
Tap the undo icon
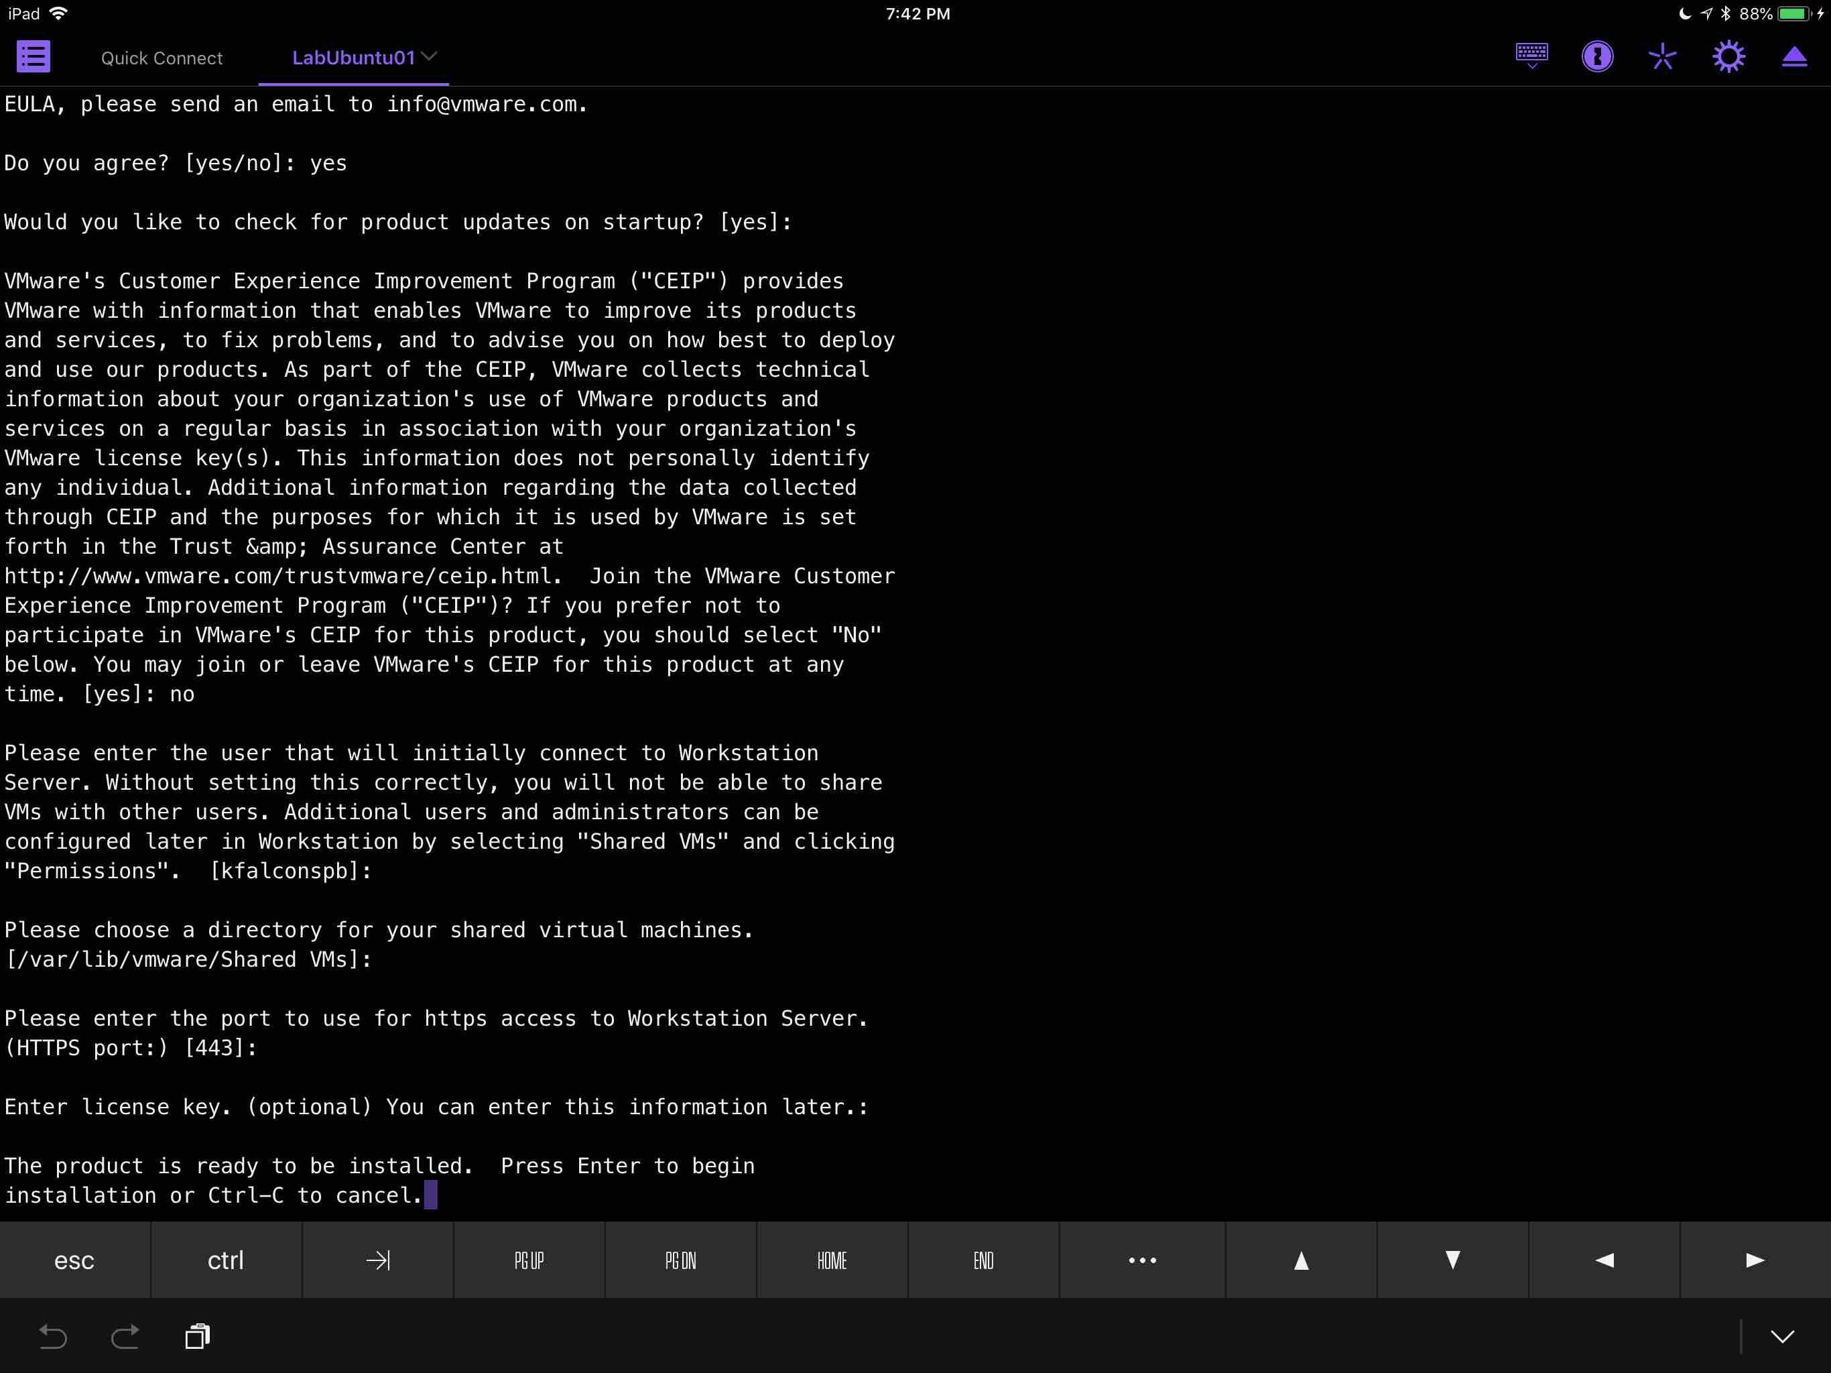53,1335
